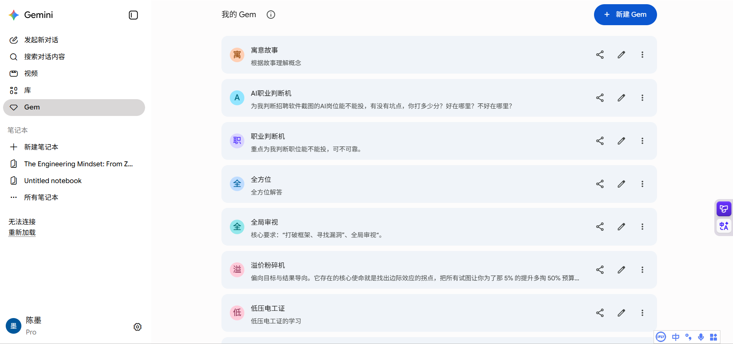
Task: Select the Gem sidebar item
Action: [74, 108]
